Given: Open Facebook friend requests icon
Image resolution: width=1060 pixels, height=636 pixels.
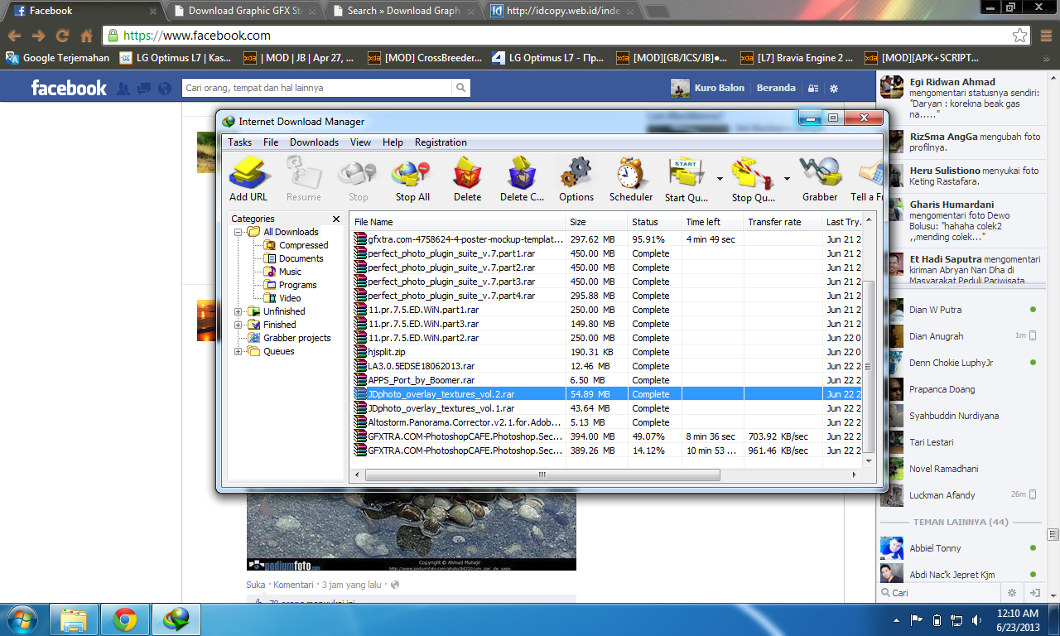Looking at the screenshot, I should (123, 89).
